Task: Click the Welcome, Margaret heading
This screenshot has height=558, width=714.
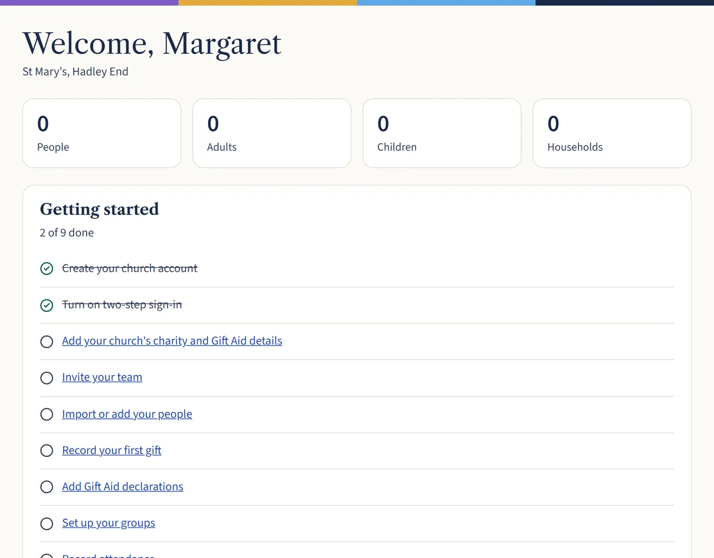Action: click(x=152, y=43)
